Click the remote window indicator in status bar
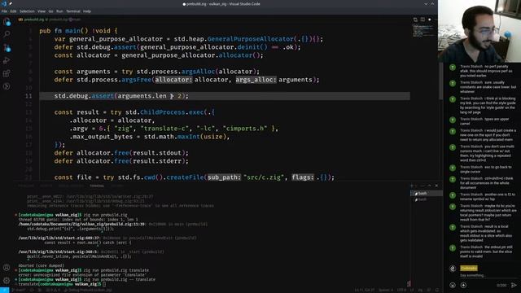This screenshot has height=293, width=521. 5,290
